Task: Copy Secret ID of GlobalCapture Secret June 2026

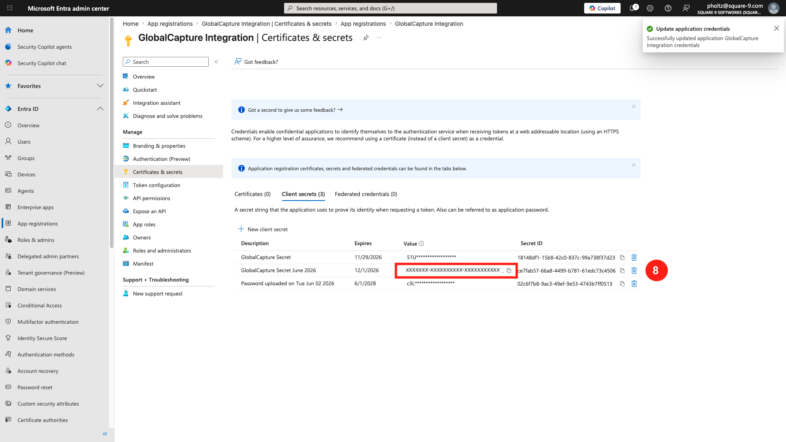Action: (x=622, y=271)
